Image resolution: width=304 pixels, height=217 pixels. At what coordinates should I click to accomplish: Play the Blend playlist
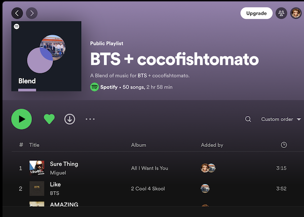(x=21, y=119)
